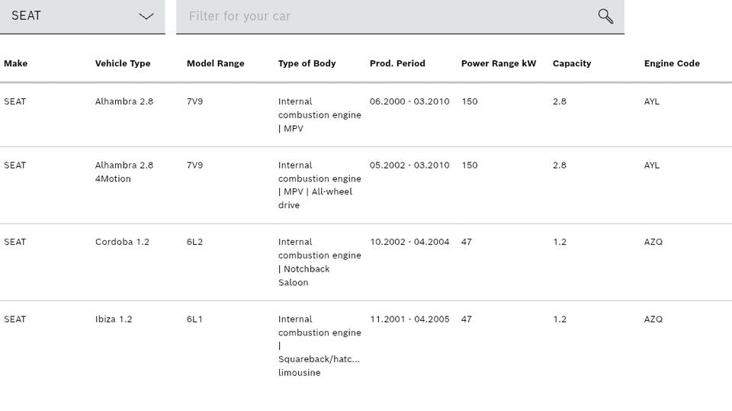Screen dimensions: 732x411
Task: Click the magnifying glass search icon
Action: [605, 16]
